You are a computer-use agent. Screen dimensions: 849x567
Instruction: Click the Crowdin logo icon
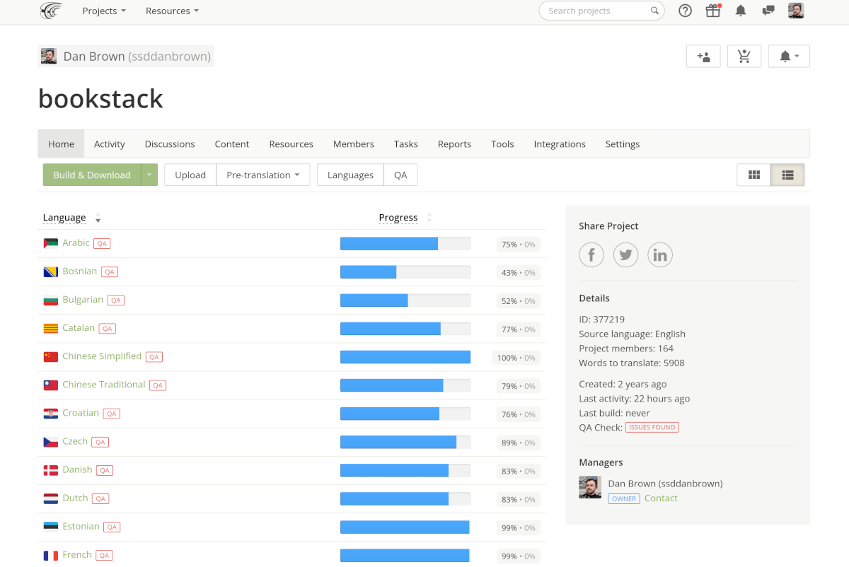coord(51,11)
